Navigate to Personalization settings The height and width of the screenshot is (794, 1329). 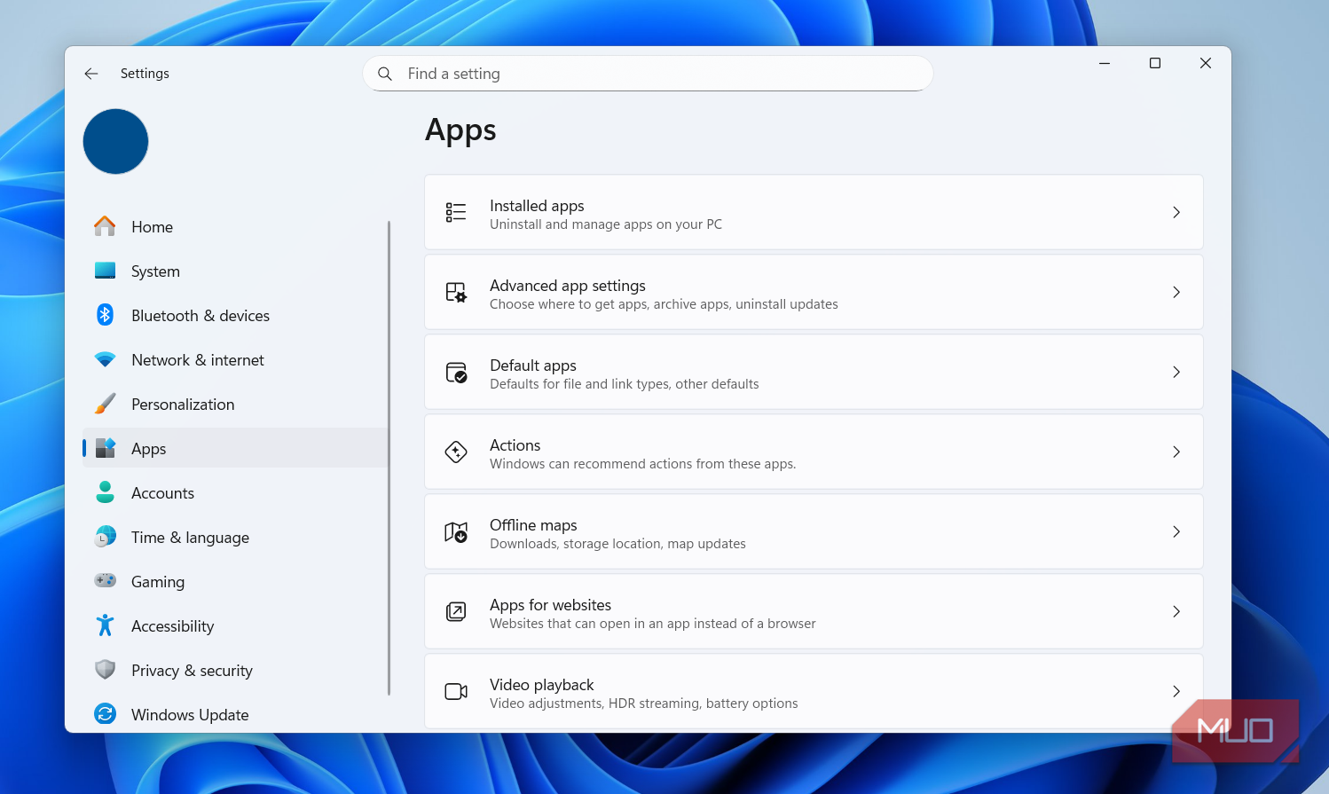(x=235, y=404)
